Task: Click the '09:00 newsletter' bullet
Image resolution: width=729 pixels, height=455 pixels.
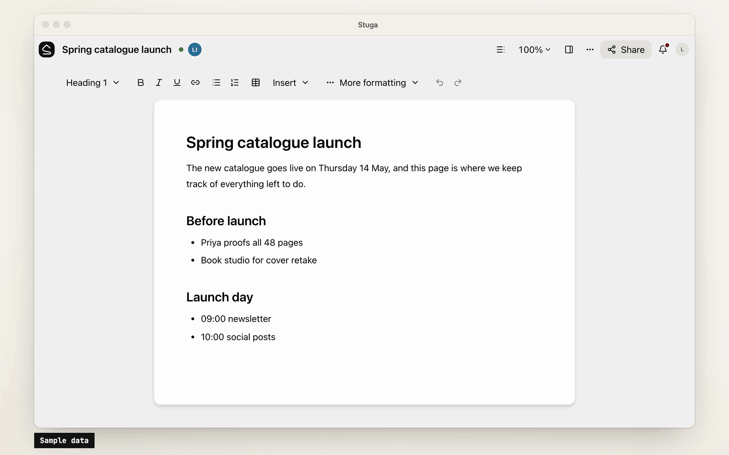Action: [x=236, y=319]
